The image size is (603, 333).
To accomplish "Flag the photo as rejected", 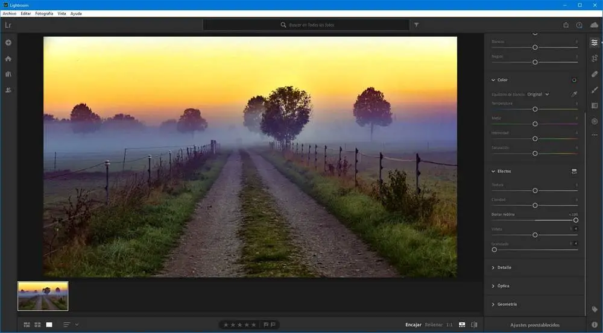I will tap(273, 325).
